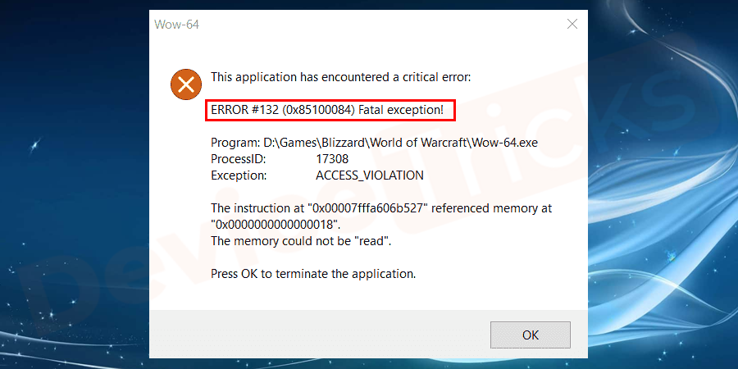Click the 'Program:' label
Viewport: 738px width, 369px height.
coord(232,143)
